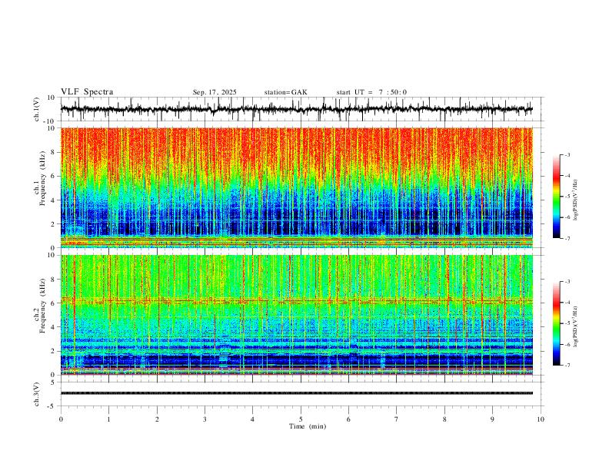Click the log(PSD) label beside ch.2 colorbar

[x=576, y=327]
